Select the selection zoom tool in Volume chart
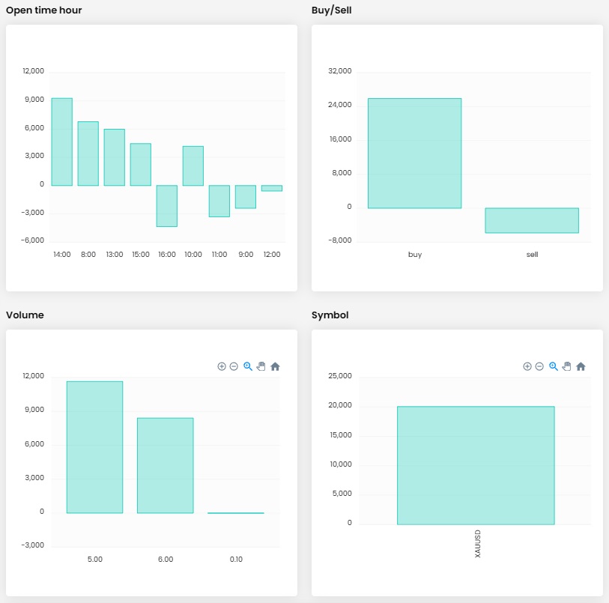This screenshot has height=603, width=609. point(248,366)
